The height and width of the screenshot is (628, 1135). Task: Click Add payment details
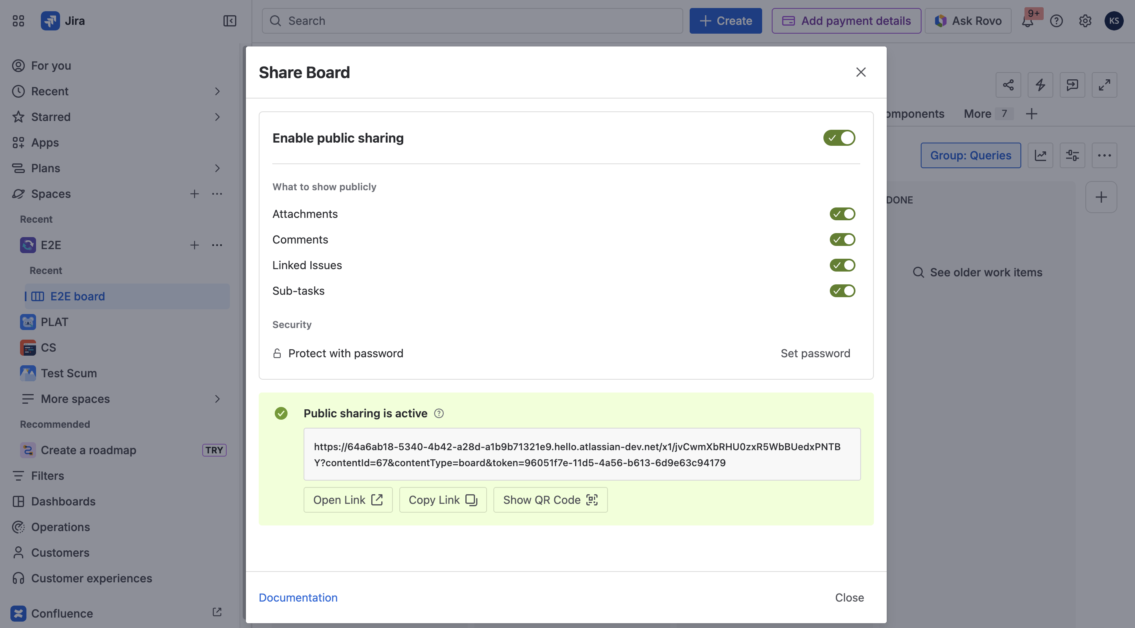[x=846, y=21]
